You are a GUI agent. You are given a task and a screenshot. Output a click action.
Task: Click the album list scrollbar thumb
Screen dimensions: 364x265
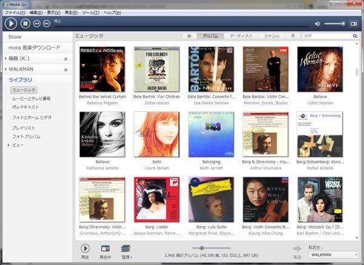357,72
